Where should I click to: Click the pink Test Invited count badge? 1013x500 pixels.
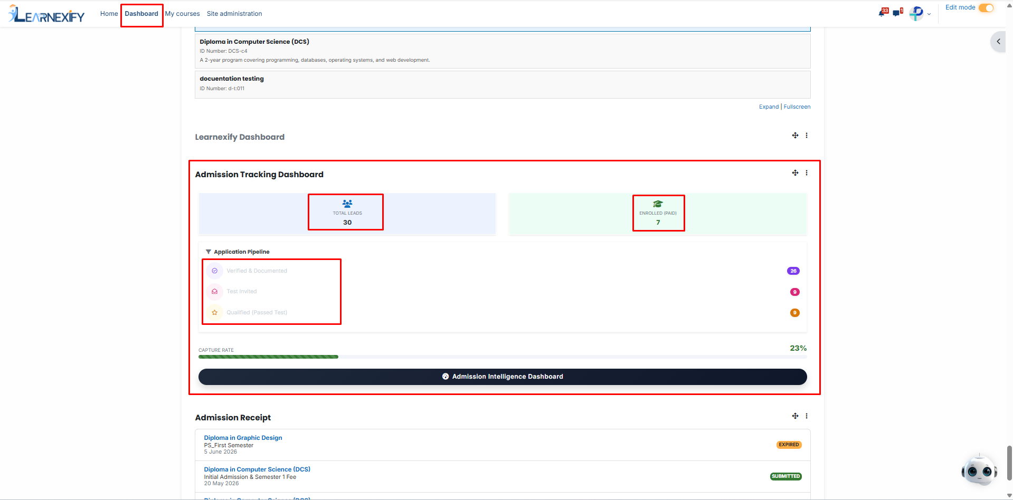tap(794, 292)
